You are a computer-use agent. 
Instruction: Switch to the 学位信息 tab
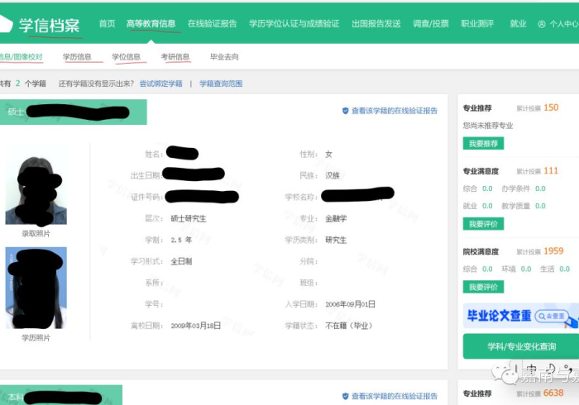point(127,57)
